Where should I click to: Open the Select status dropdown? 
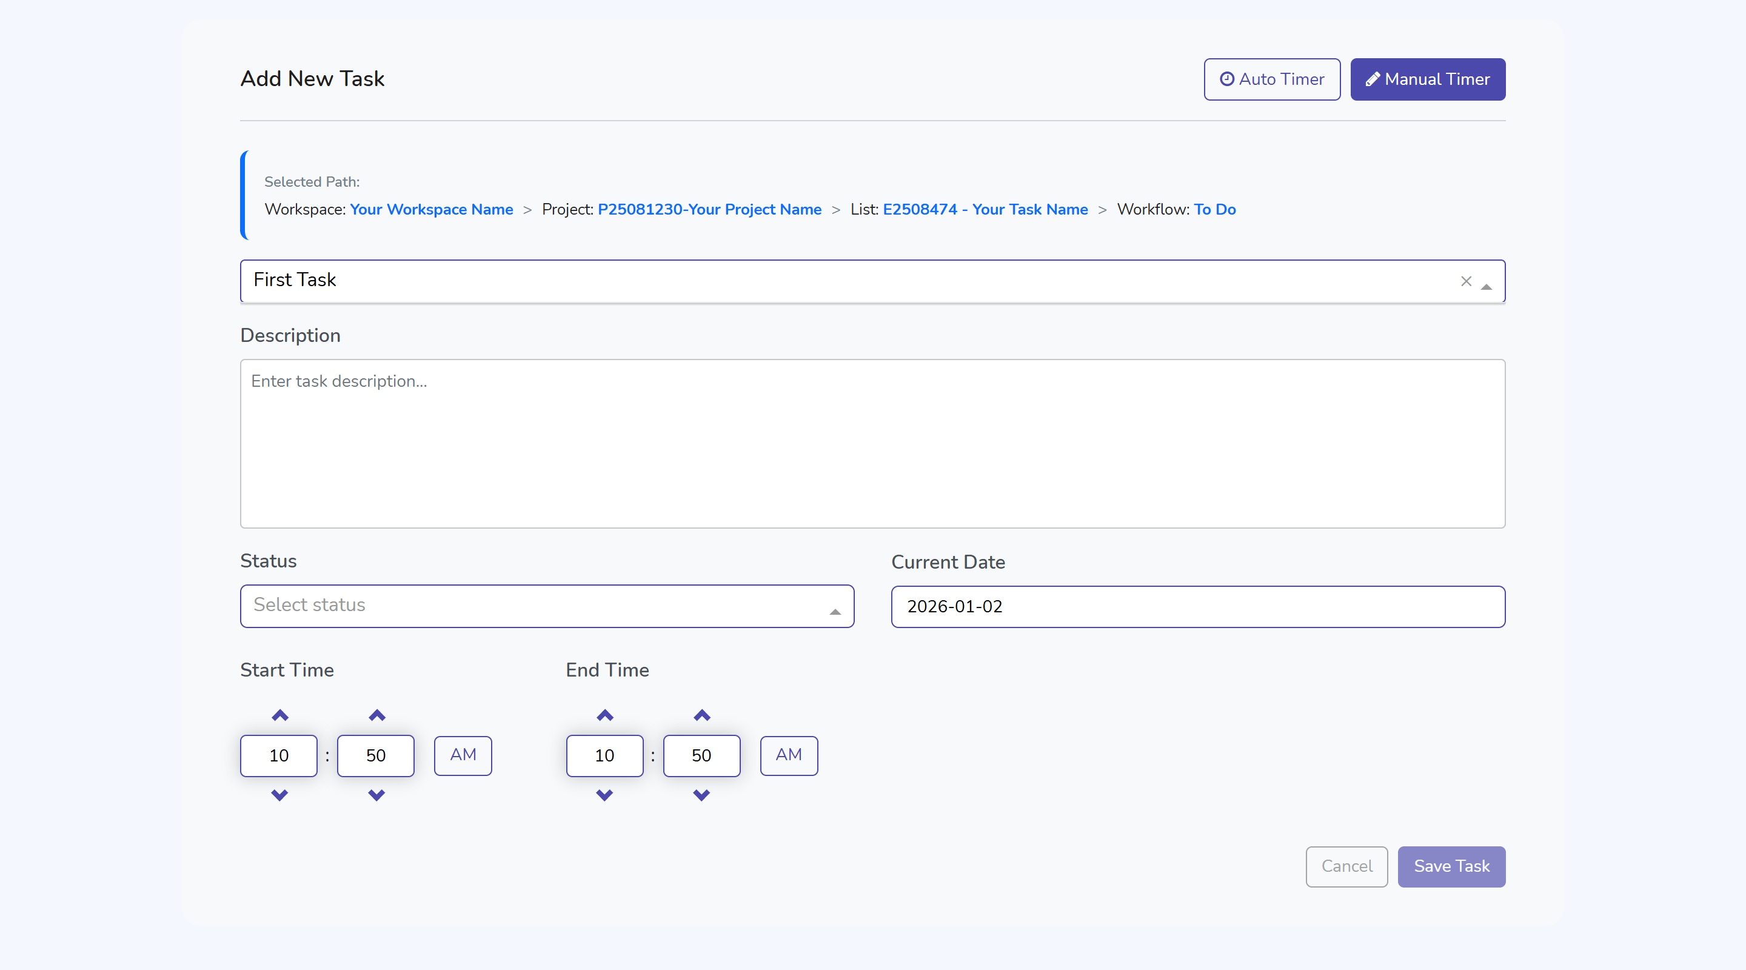tap(546, 605)
